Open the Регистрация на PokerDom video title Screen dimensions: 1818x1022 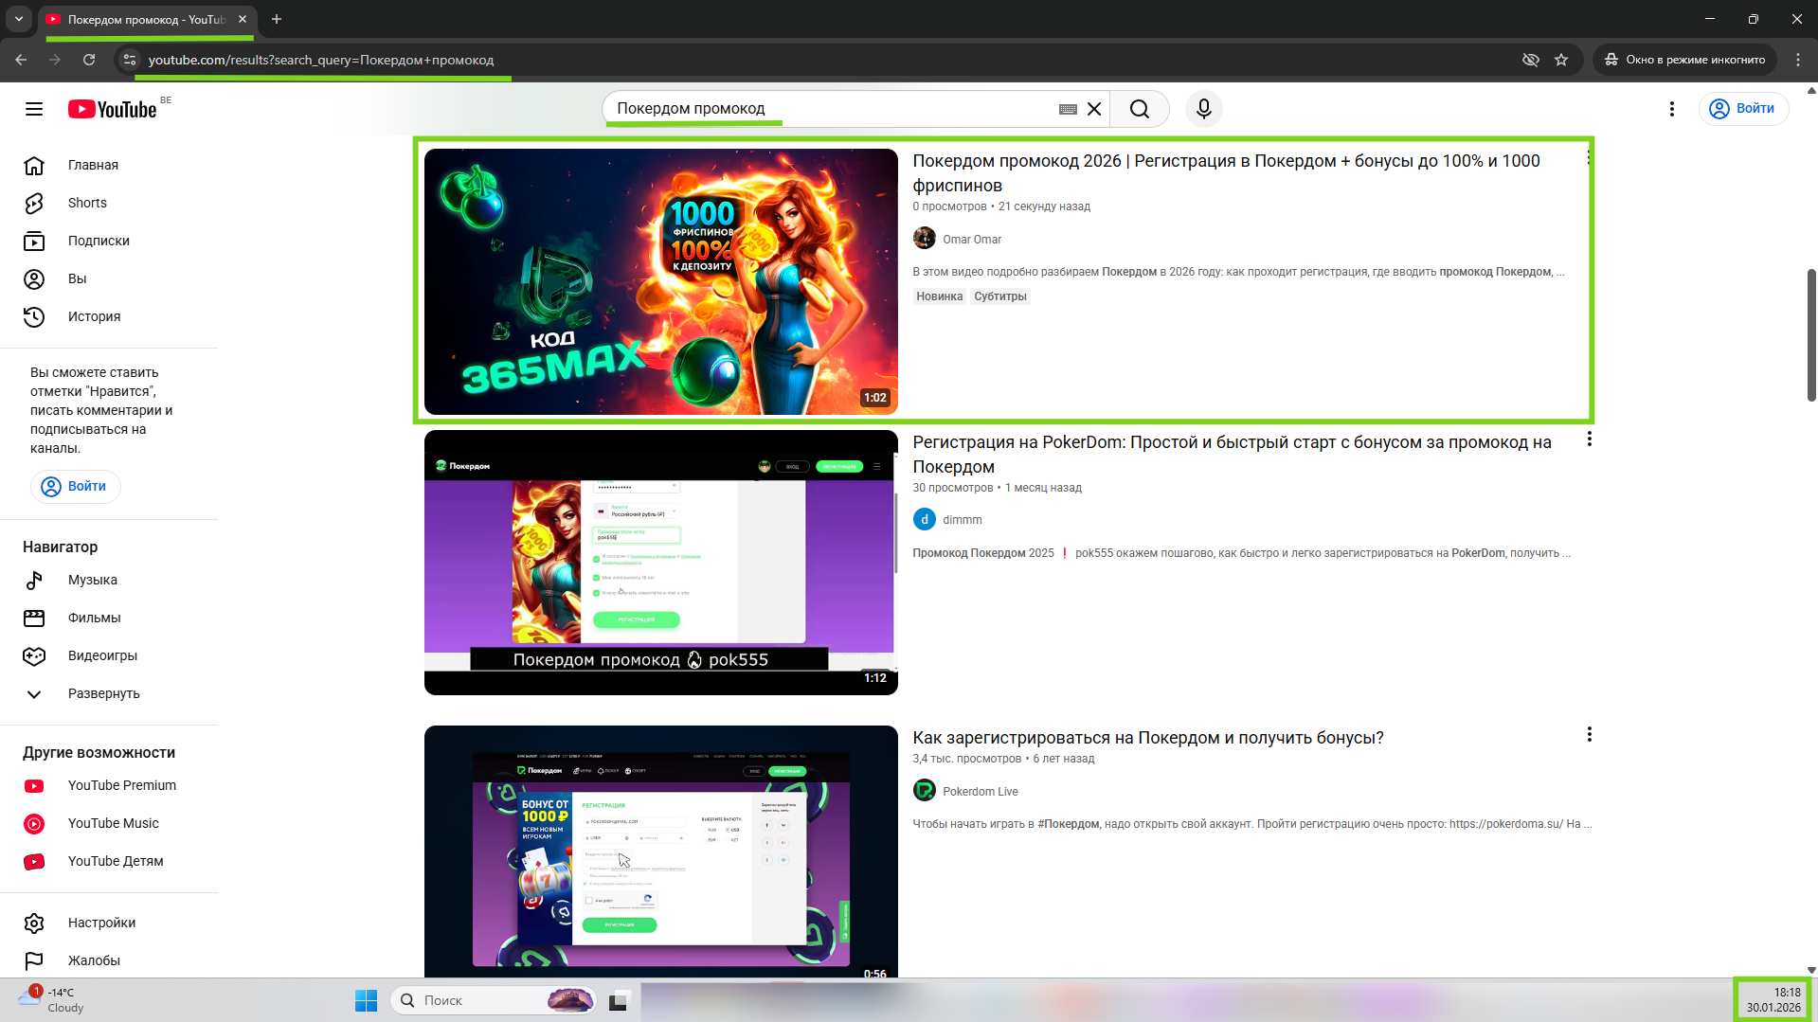(1232, 455)
